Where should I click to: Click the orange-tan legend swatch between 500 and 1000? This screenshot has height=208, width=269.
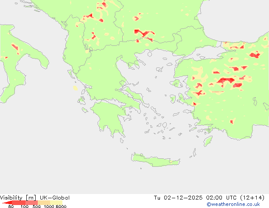coord(44,202)
